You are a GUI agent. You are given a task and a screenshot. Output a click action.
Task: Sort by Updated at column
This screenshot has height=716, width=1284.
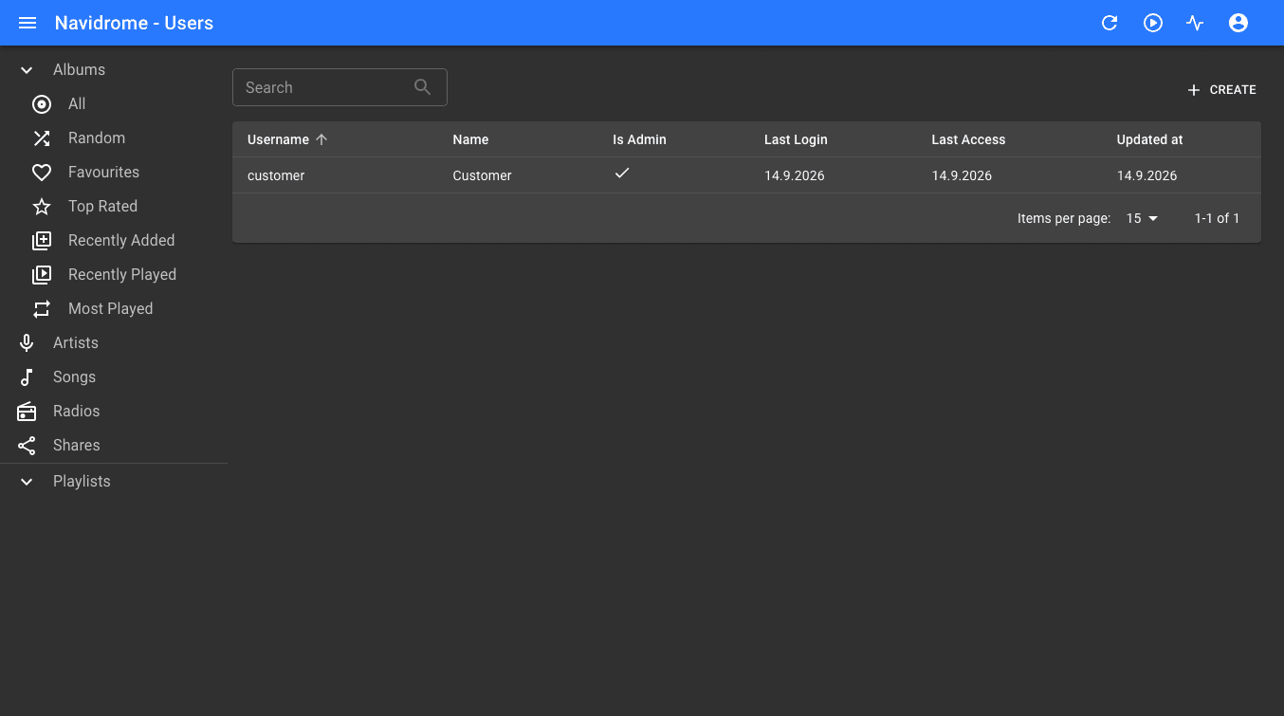(1149, 139)
